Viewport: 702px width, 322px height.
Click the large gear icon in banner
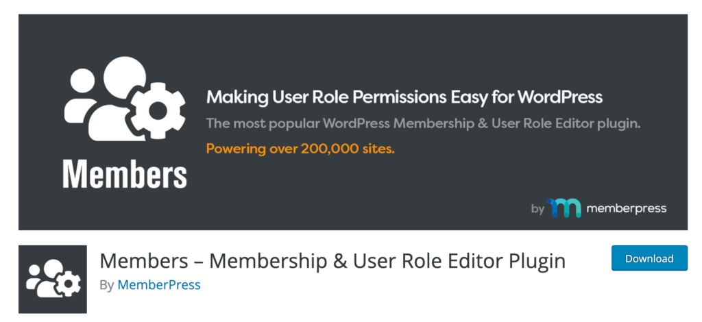pos(158,110)
